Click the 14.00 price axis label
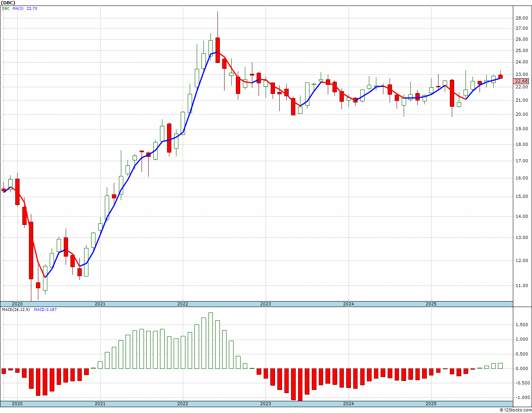 coord(522,217)
